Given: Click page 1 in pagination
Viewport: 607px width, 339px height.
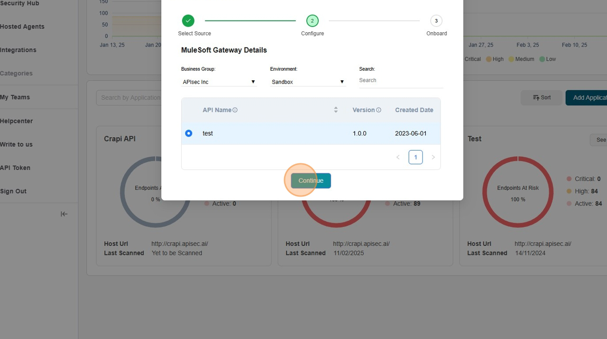Looking at the screenshot, I should 415,157.
